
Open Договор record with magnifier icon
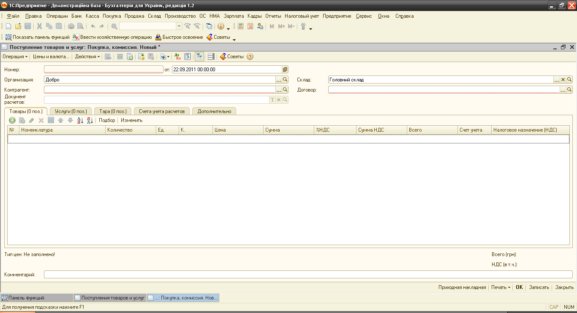click(569, 89)
